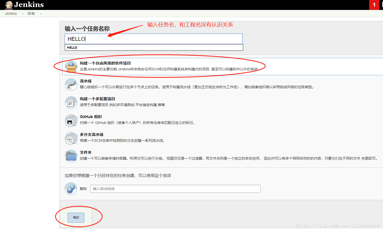Choose the 文件夹 option
Image resolution: width=383 pixels, height=231 pixels.
[86, 152]
